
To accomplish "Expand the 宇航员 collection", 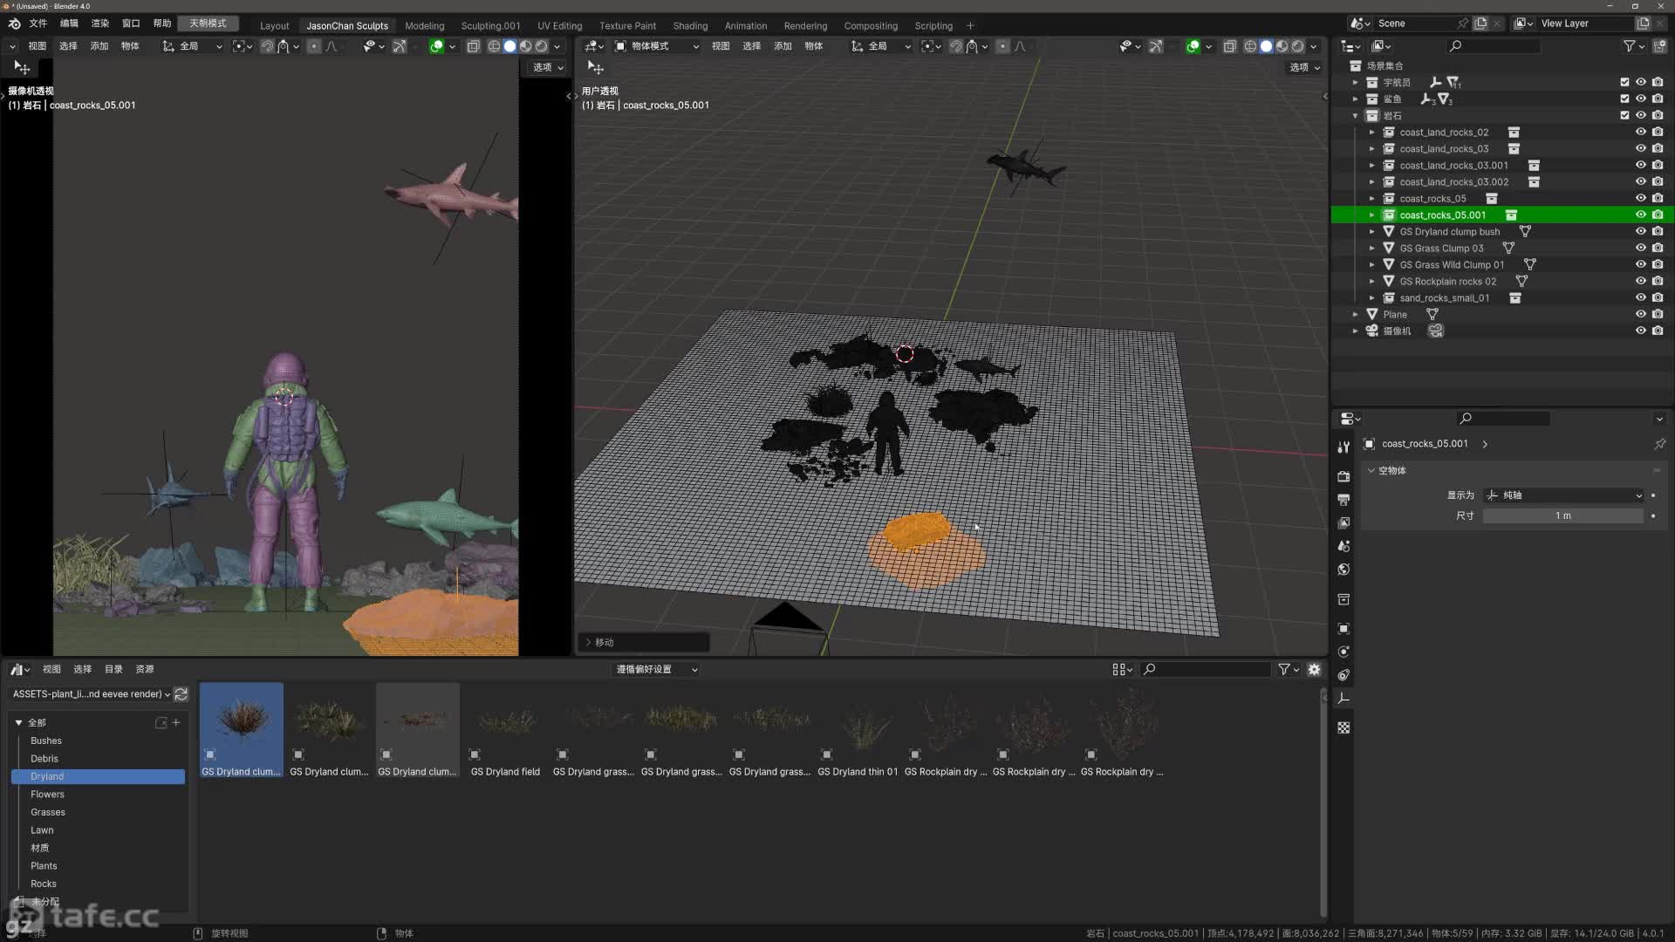I will [x=1355, y=82].
